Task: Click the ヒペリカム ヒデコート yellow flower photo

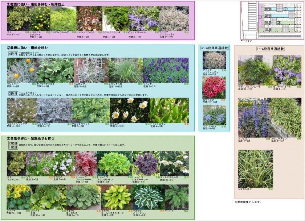Action: 40,18
